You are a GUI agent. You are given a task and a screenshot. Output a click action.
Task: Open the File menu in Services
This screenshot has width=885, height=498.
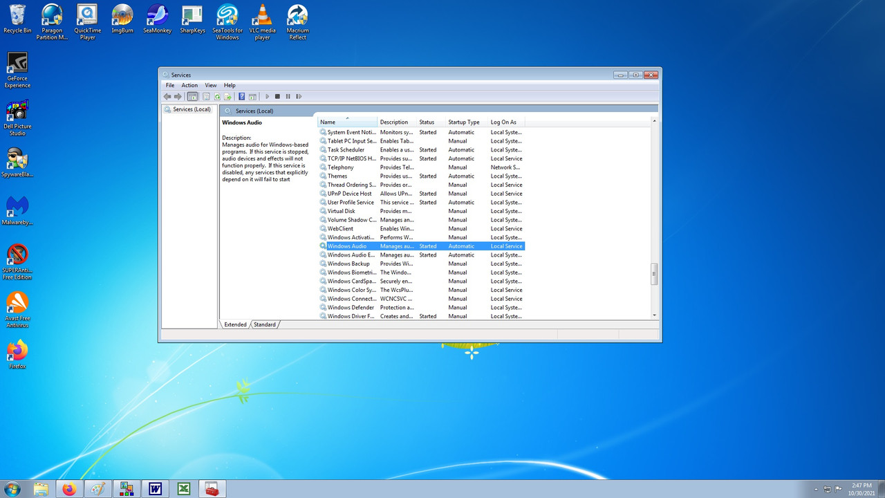(170, 85)
